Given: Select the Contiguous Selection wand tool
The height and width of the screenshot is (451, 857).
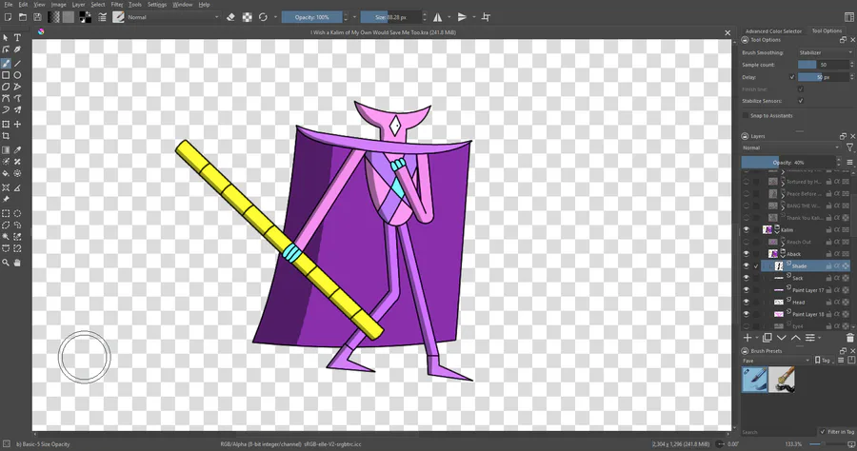Looking at the screenshot, I should pos(6,237).
